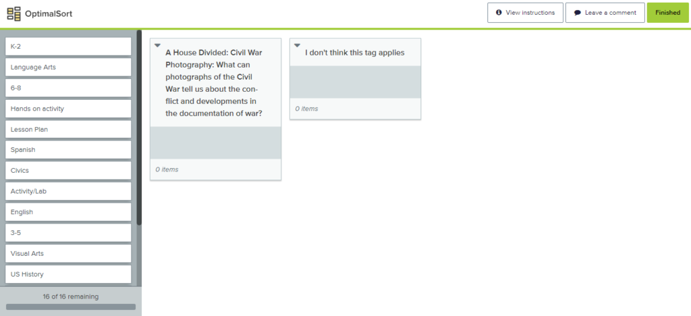The width and height of the screenshot is (691, 316).
Task: Collapse the 'I don't think this tag applies' arrow
Action: pos(297,45)
